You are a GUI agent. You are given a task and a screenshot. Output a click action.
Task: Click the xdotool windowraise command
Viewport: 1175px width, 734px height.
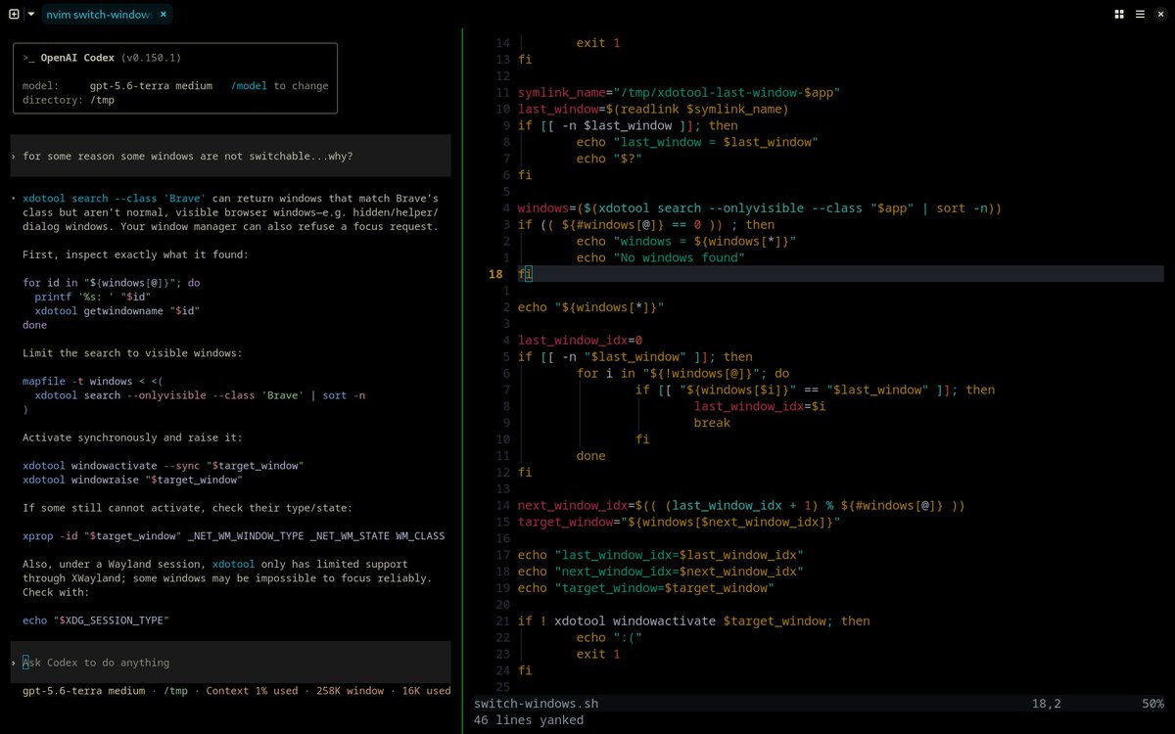132,480
